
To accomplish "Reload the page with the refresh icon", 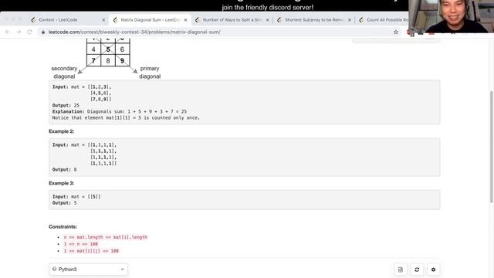I will click(x=29, y=32).
